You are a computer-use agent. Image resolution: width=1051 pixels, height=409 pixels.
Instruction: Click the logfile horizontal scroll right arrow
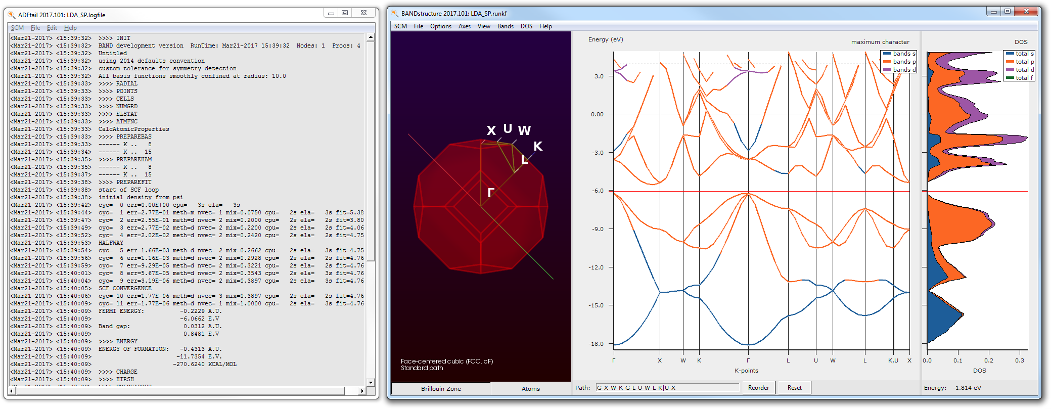coord(362,391)
